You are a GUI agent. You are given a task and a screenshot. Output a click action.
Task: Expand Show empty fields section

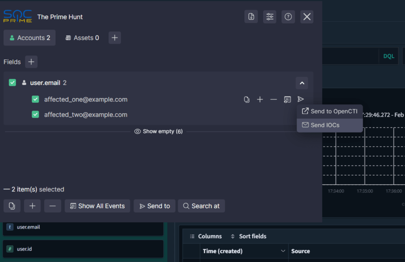pos(158,131)
